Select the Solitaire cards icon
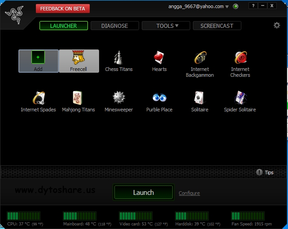Screen dimensions: 288x229 click(x=199, y=98)
